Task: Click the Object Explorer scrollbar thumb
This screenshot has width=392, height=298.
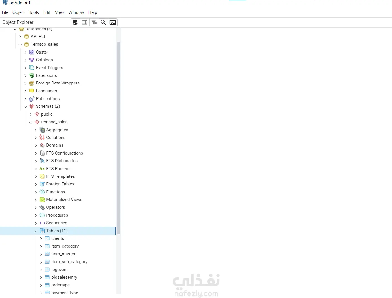Action: click(118, 138)
